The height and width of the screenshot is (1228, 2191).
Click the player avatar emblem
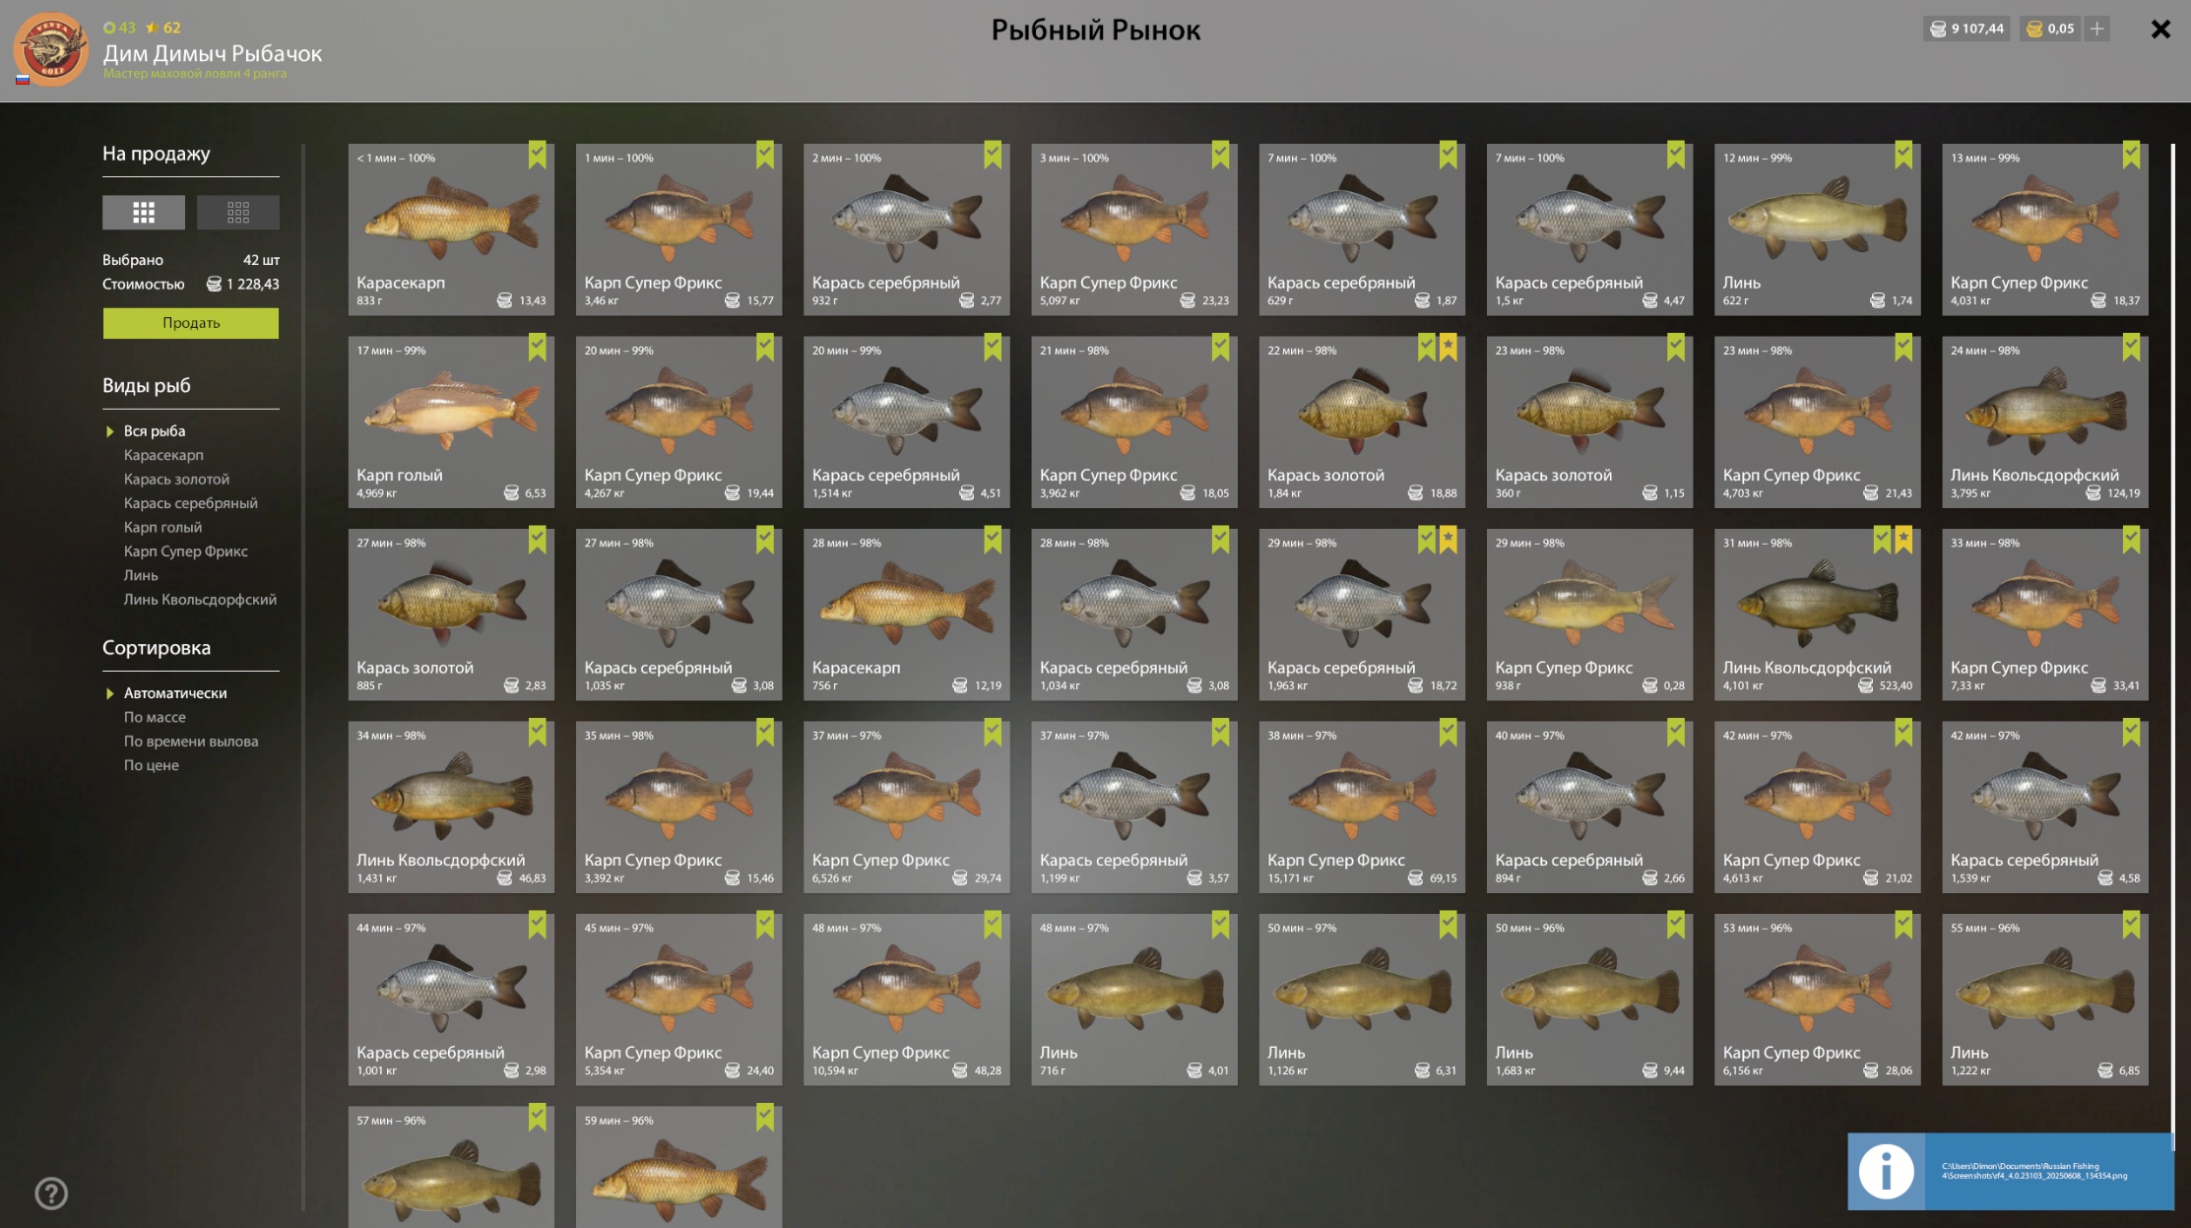50,49
